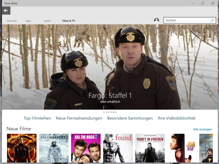Click the Jetzt erhältlich subtitle

coord(110,102)
